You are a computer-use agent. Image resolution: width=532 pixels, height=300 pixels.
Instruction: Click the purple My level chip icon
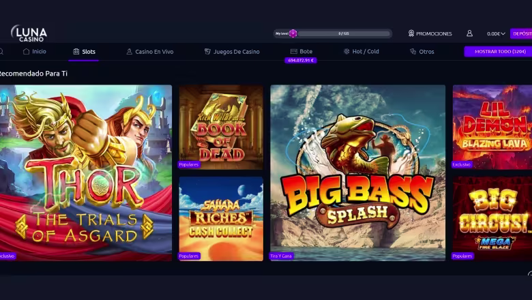coord(293,33)
